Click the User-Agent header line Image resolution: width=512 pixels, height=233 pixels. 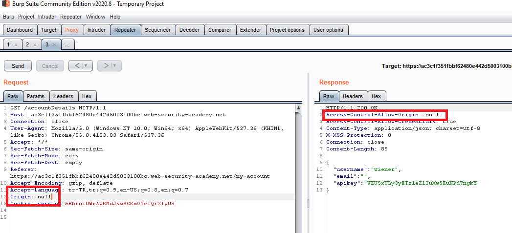[147, 131]
